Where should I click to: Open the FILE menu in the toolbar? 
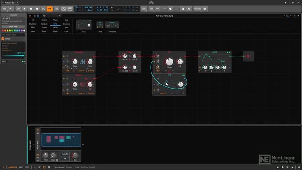pos(4,9)
